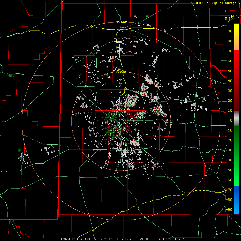This screenshot has height=241, width=241.
Task: Click the 40 value on velocity scale
Action: click(230, 81)
